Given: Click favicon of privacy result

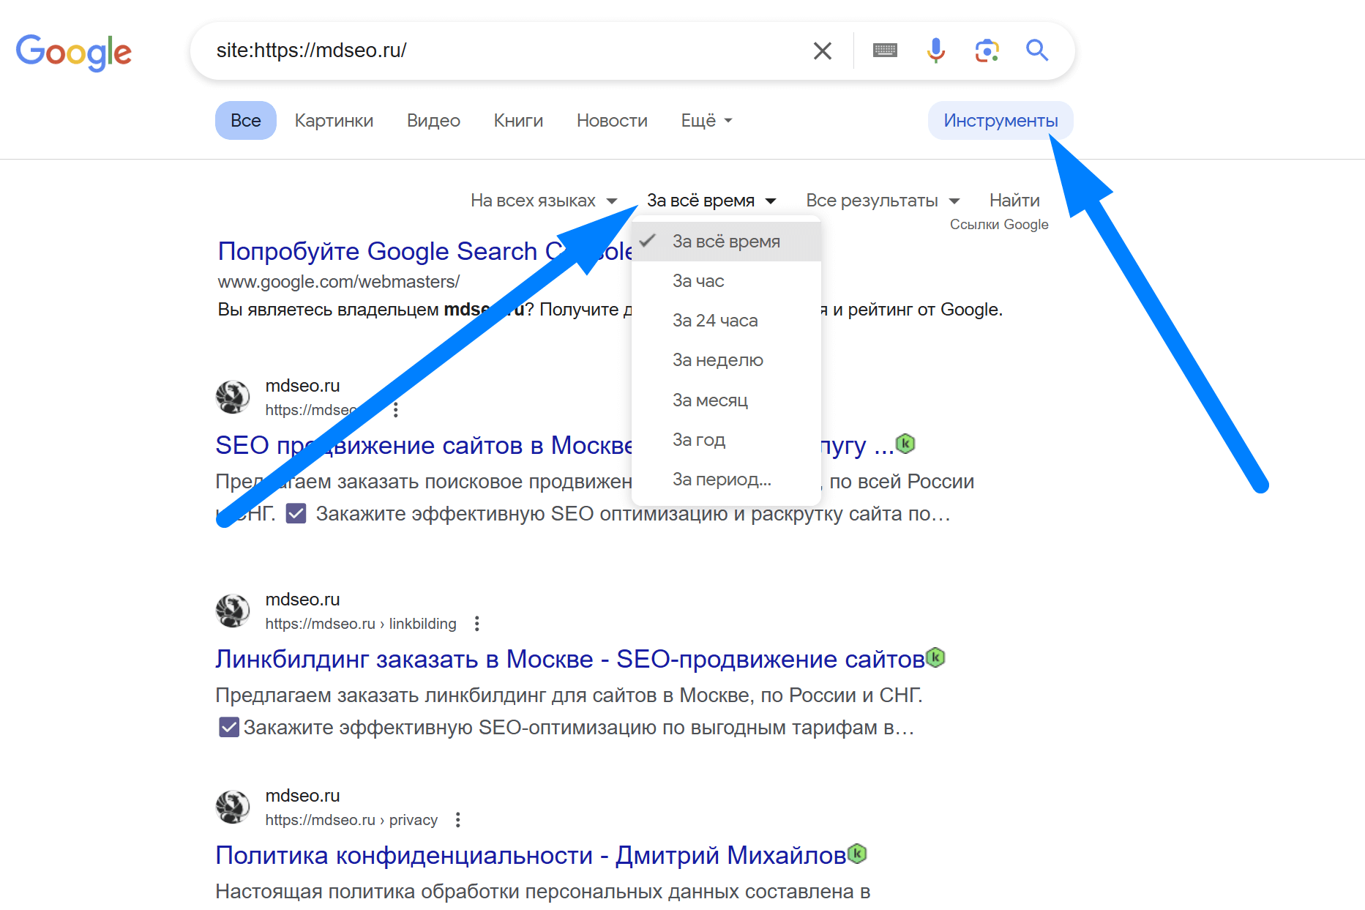Looking at the screenshot, I should coord(233,807).
